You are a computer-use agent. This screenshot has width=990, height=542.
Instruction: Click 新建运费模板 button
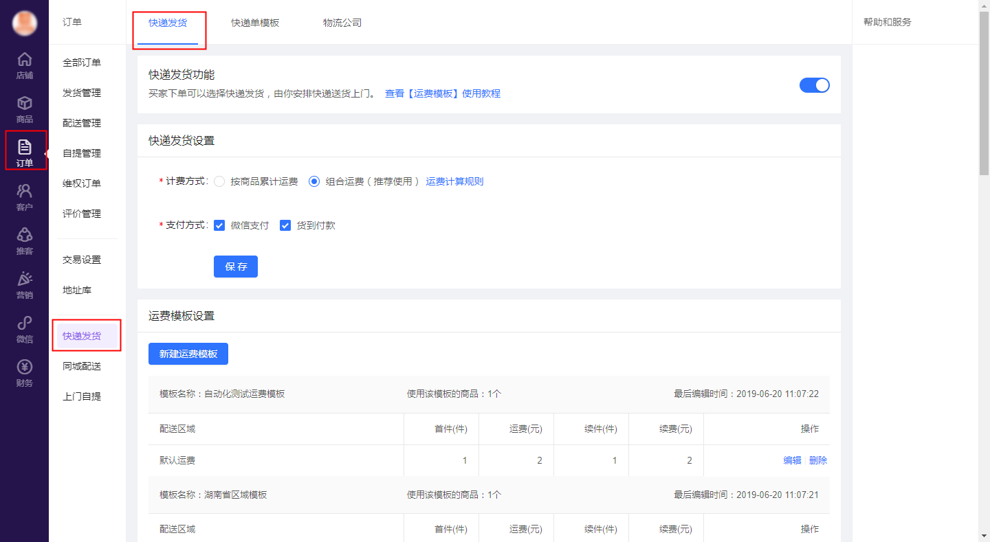point(188,354)
